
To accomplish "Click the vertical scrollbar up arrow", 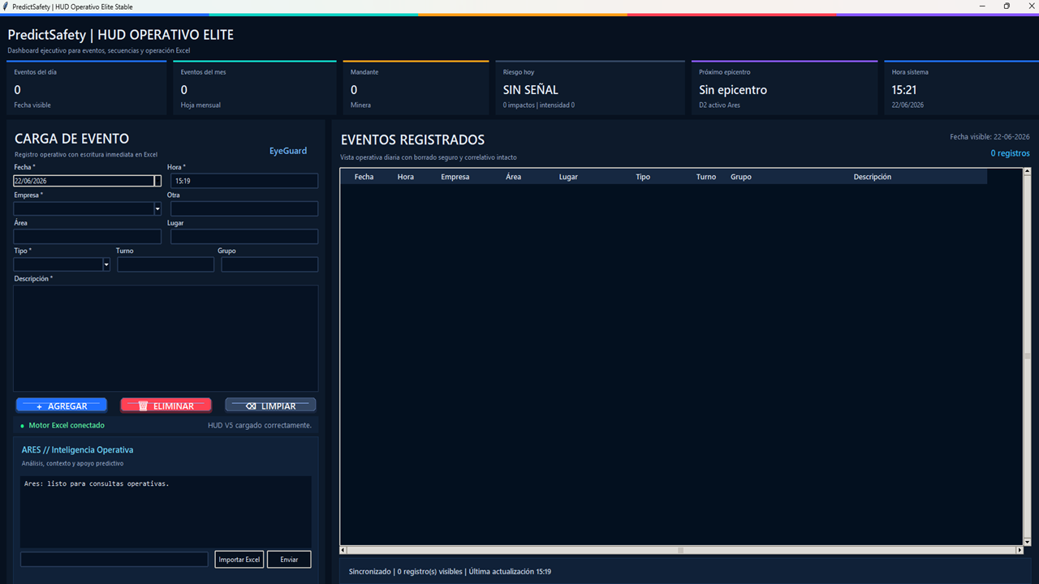I will (x=1027, y=172).
